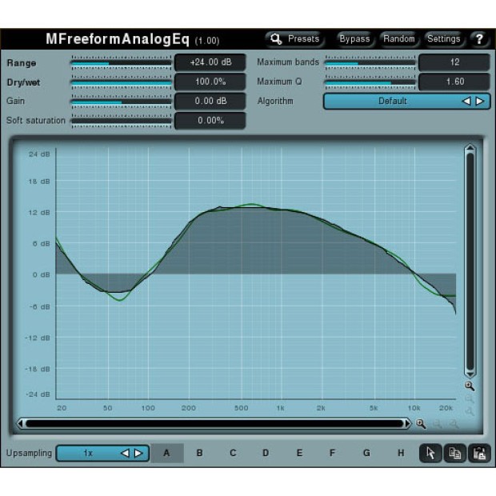Switch to preset slot C
496x496 pixels.
click(233, 453)
